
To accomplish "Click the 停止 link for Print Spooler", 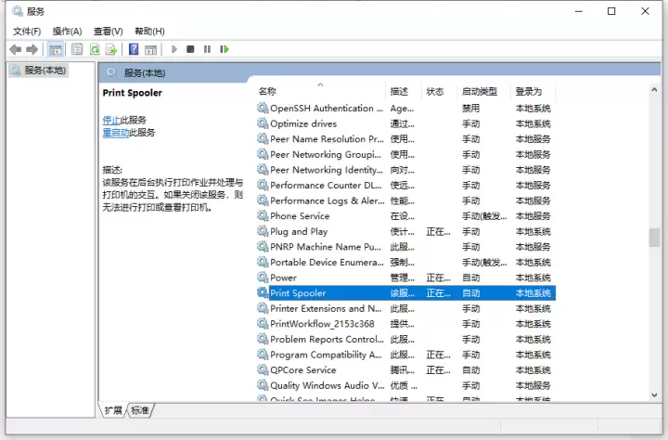I will pyautogui.click(x=111, y=121).
